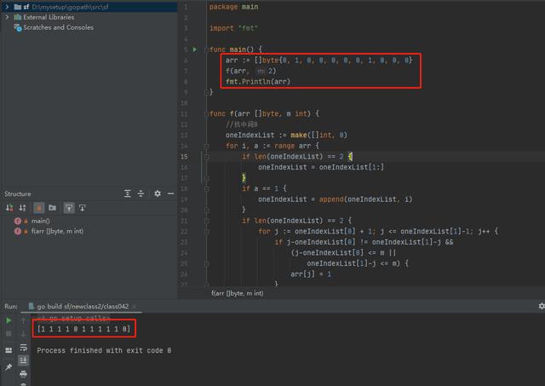The image size is (545, 386).
Task: Sort structure items alphabetically
Action: click(24, 208)
